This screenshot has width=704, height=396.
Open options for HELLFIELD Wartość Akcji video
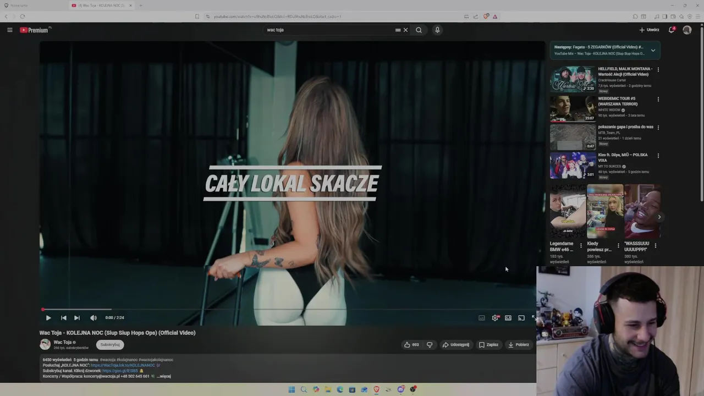tap(658, 70)
